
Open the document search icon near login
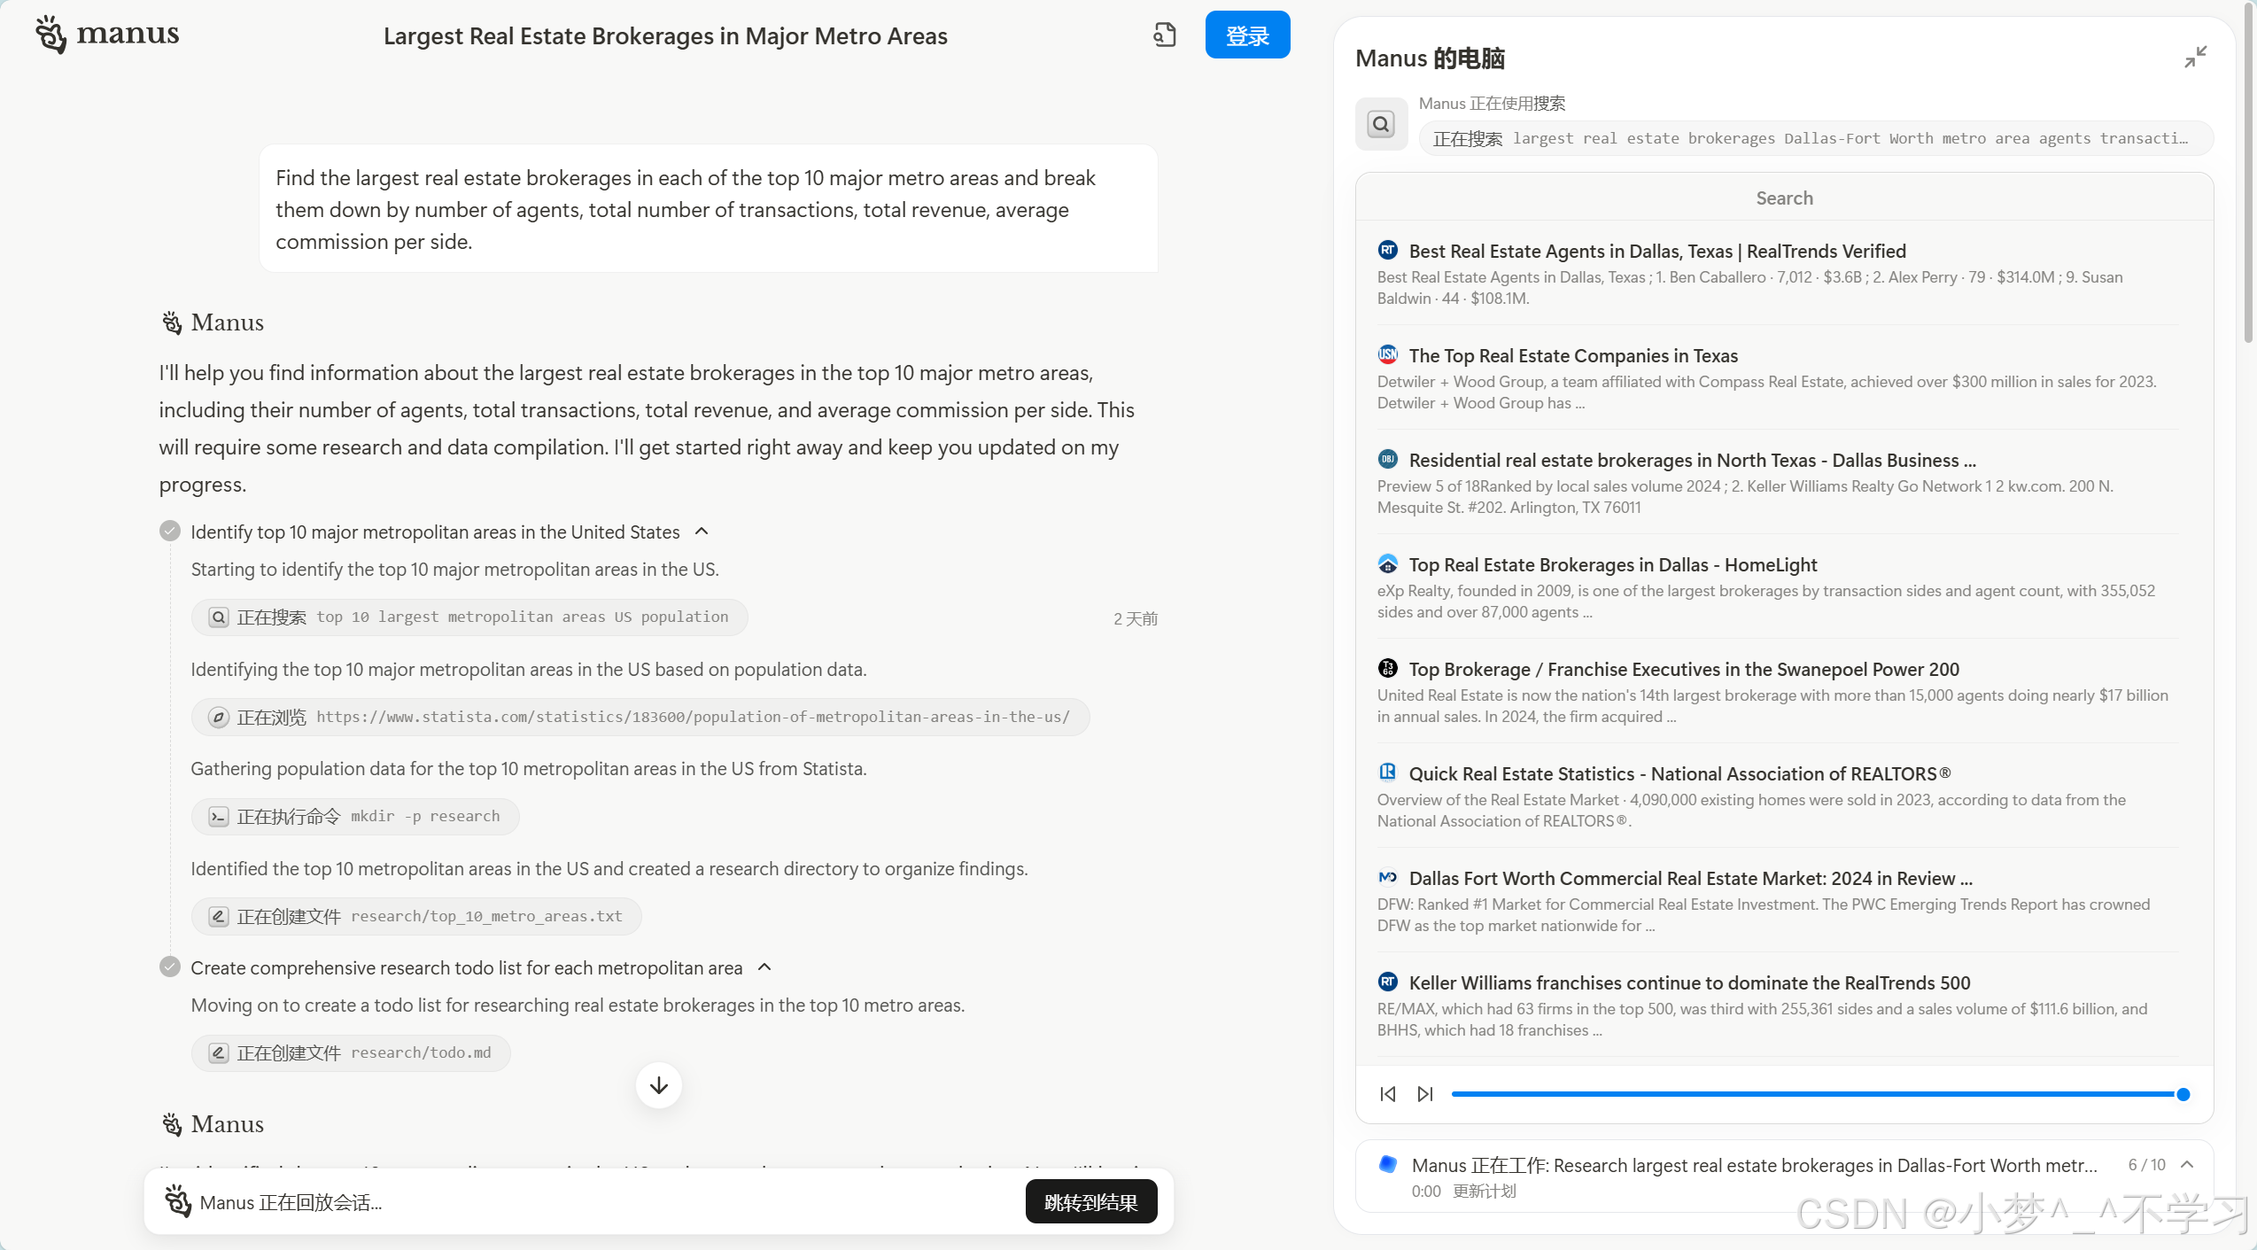point(1164,35)
